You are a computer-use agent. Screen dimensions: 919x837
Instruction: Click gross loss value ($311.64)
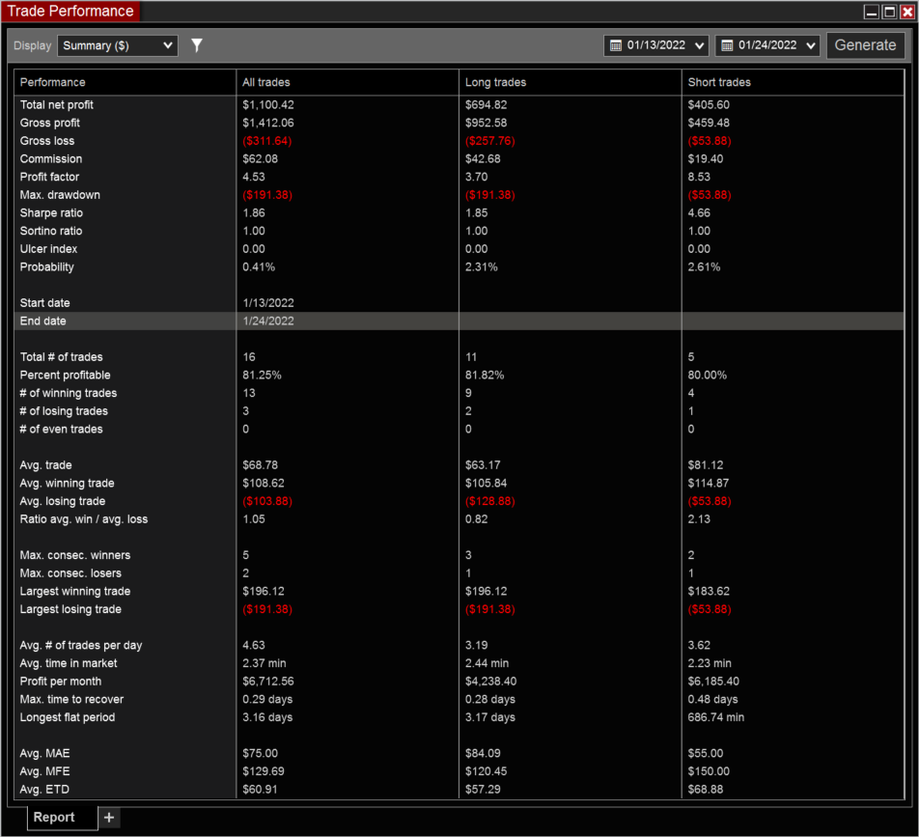tap(267, 141)
